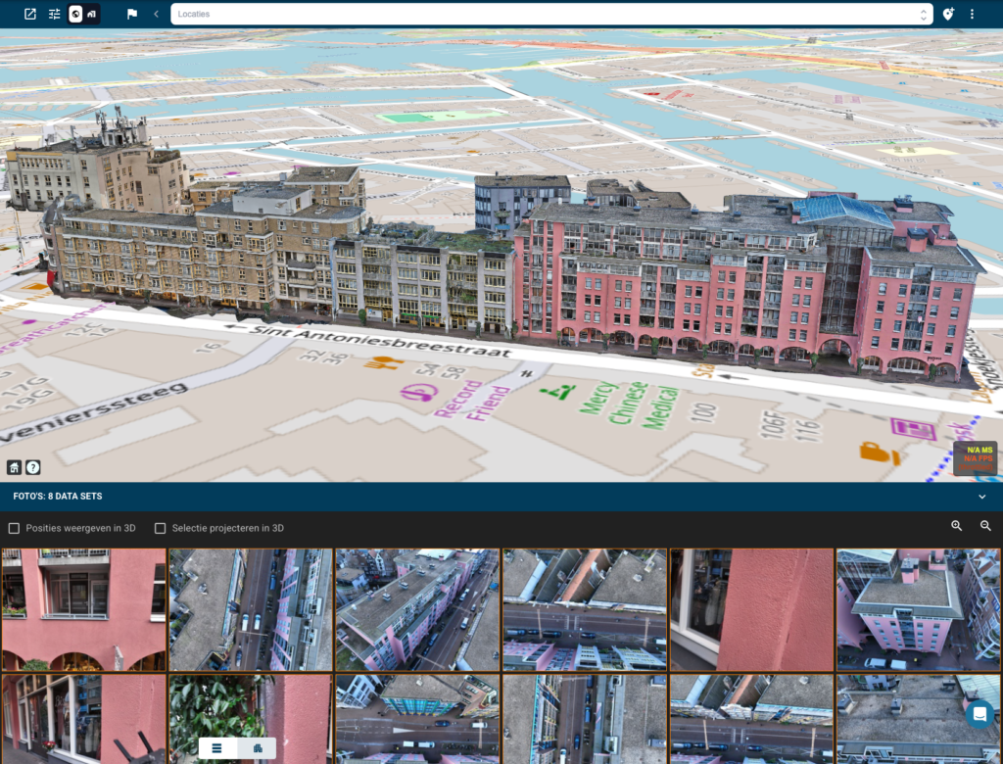This screenshot has width=1003, height=764.
Task: Switch to the buildings view mode
Action: (91, 14)
